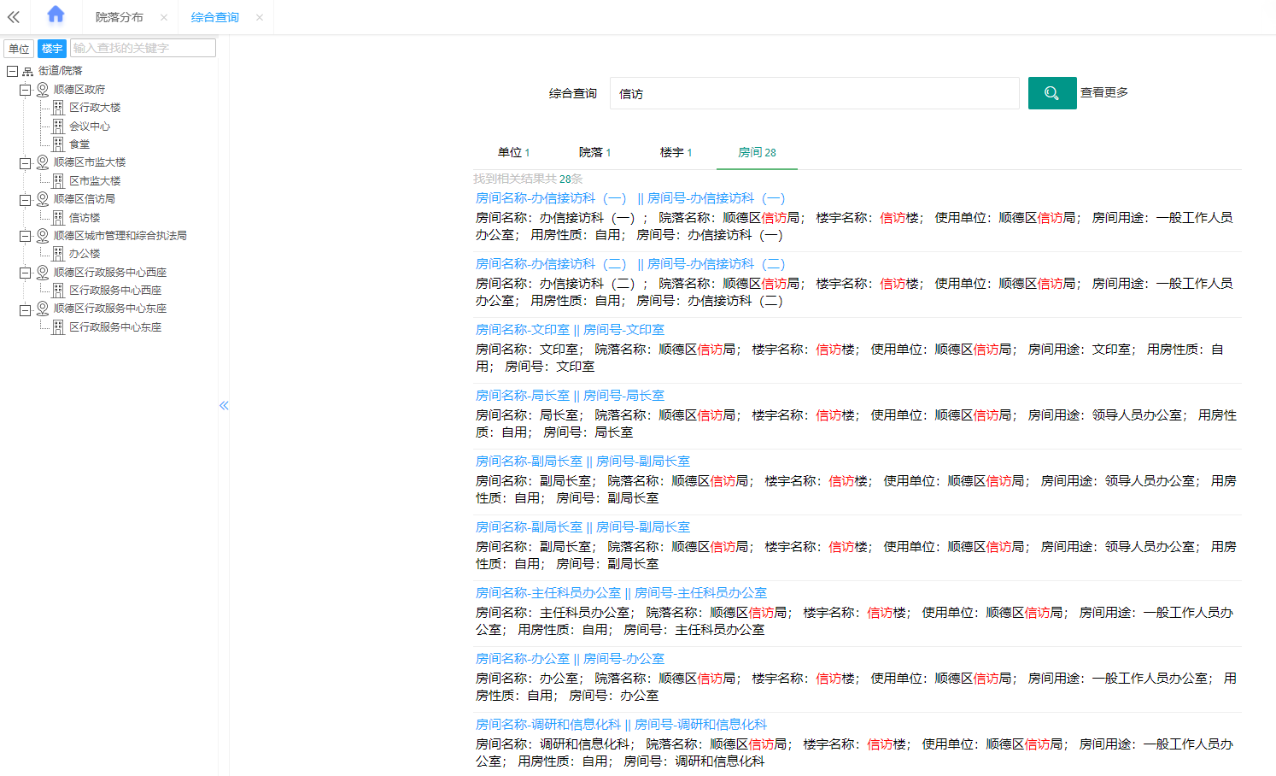Screen dimensions: 1276x776
Task: Open result 房间名称-调研和信息化科
Action: click(621, 725)
